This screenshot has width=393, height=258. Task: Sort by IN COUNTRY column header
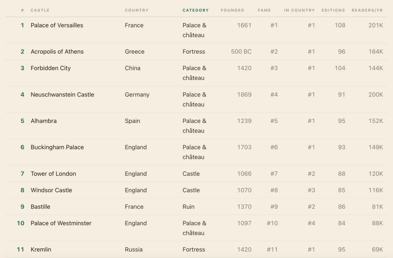300,10
